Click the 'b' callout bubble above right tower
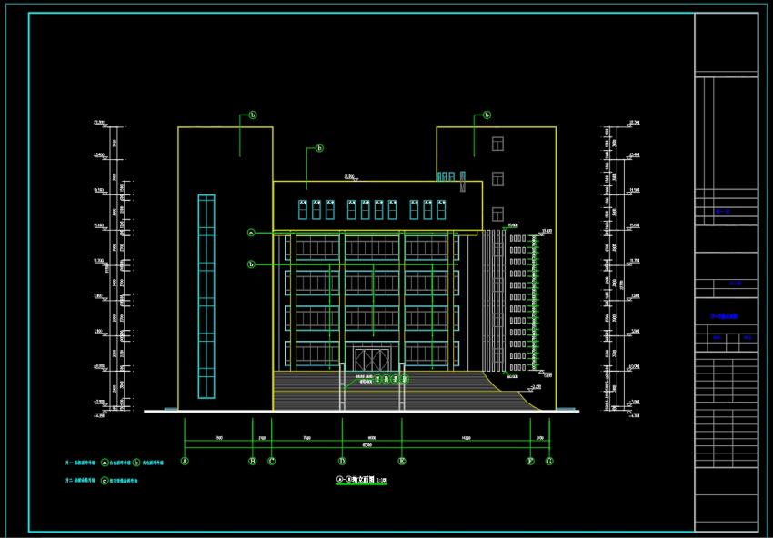Viewport: 773px width, 538px height. (x=487, y=115)
